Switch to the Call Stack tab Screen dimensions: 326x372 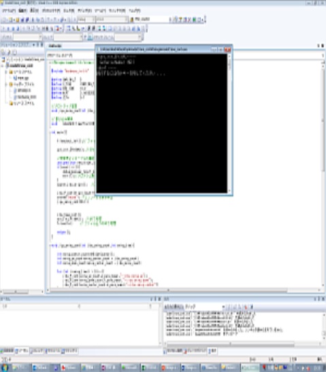tap(173, 351)
